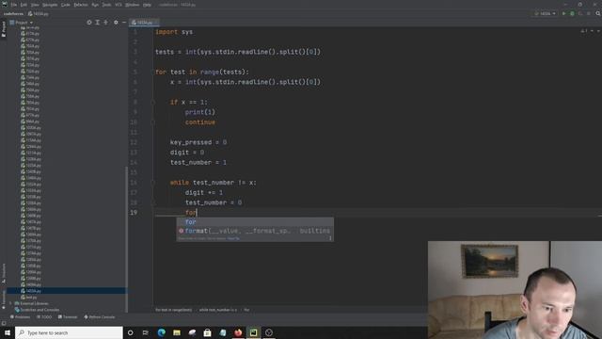Click the link in completion popup hint
Viewport: 602px width, 339px height.
[233, 238]
